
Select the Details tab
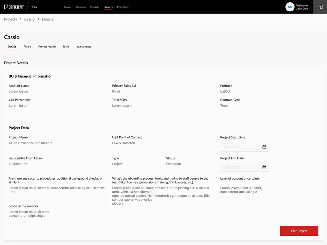click(12, 47)
